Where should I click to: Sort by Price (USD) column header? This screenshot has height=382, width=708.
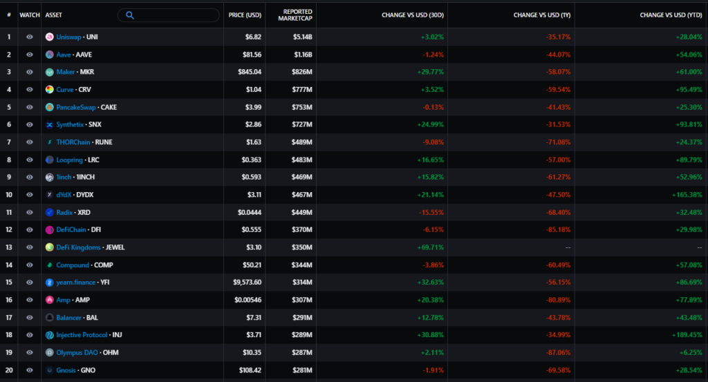[x=245, y=15]
